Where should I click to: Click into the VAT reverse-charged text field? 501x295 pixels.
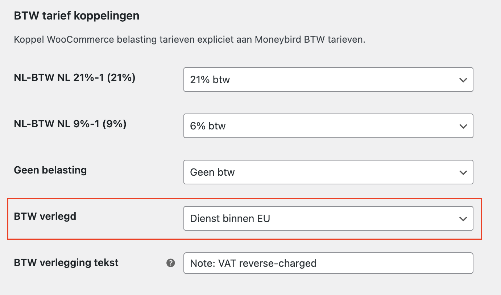254,263
